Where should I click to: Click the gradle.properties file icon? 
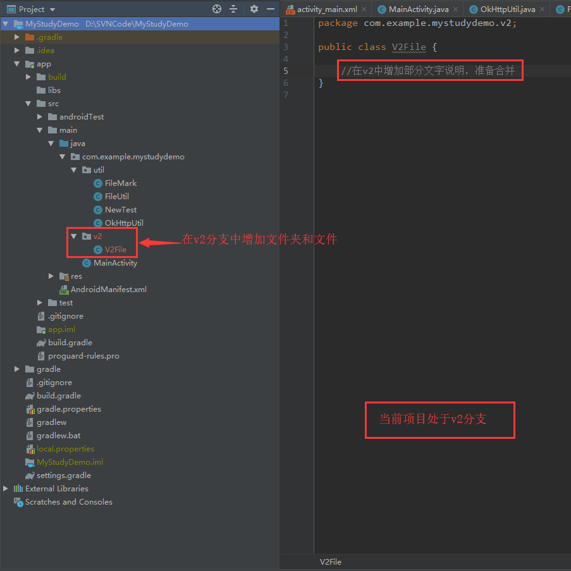pyautogui.click(x=30, y=409)
